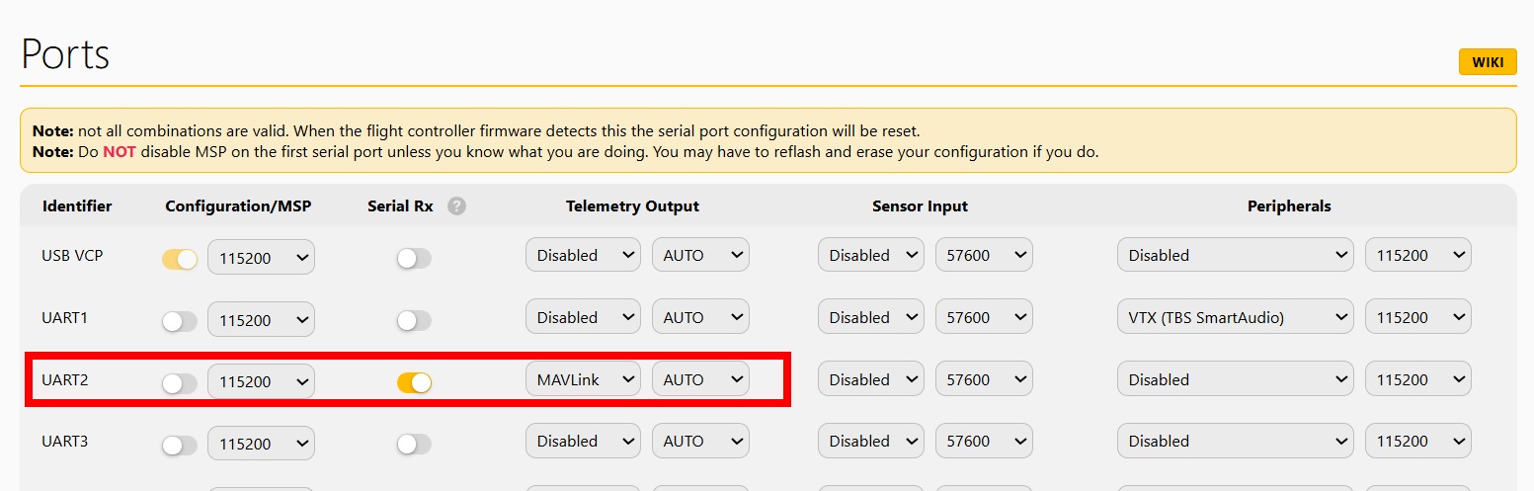Expand USB VCP MSP baud rate dropdown
Screen dimensions: 1534x491
(261, 257)
